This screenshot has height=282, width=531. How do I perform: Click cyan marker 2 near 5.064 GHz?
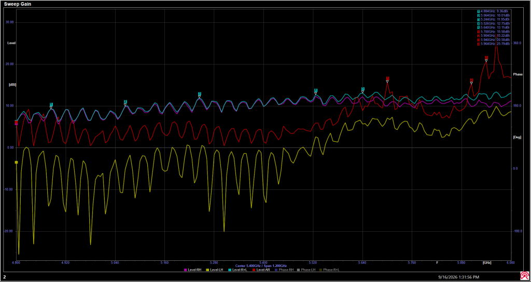click(x=125, y=101)
